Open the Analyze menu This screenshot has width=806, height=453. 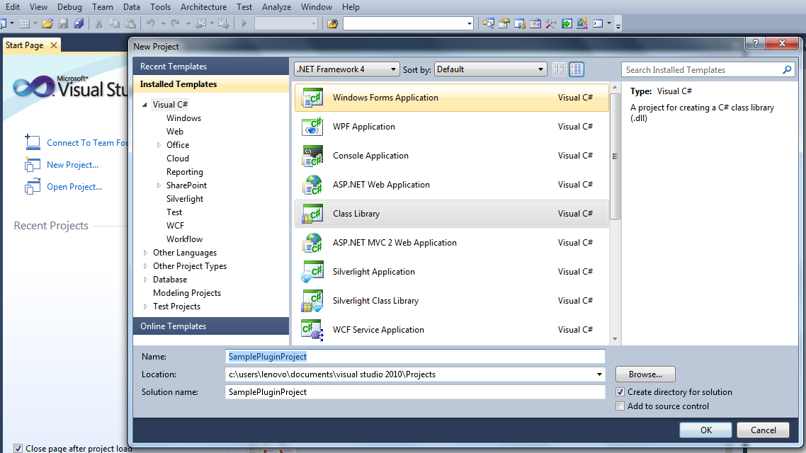click(276, 6)
